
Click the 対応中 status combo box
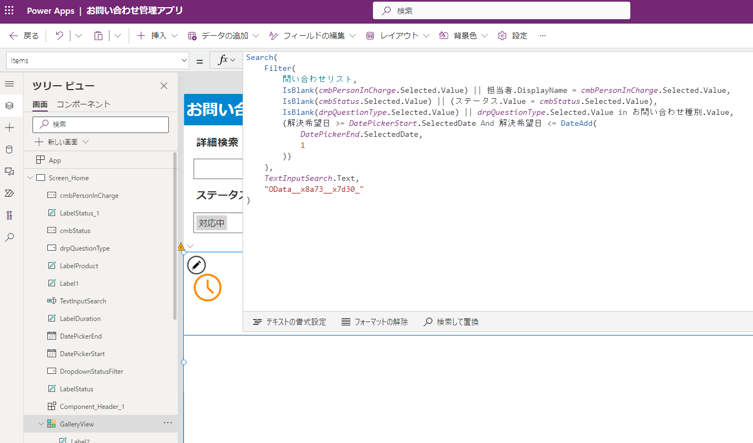(218, 223)
